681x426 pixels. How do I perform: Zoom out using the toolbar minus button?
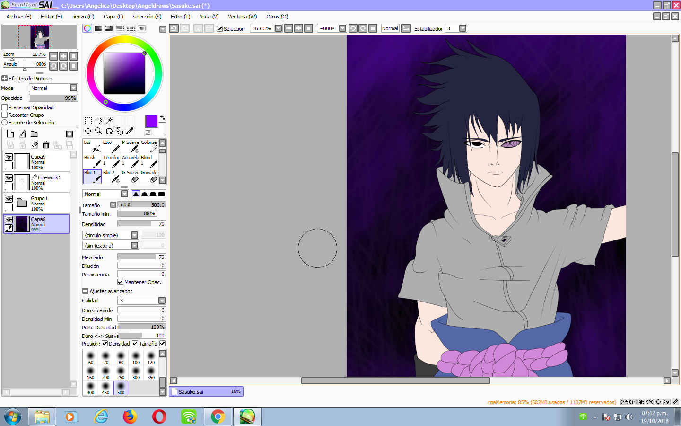click(289, 28)
